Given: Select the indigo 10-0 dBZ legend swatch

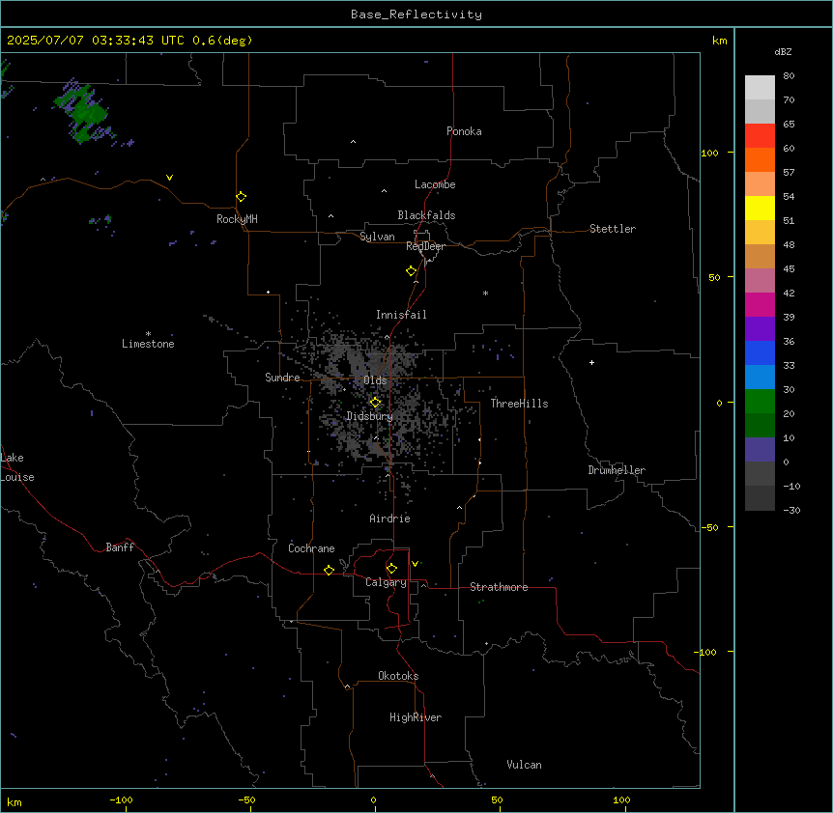Looking at the screenshot, I should tap(760, 450).
